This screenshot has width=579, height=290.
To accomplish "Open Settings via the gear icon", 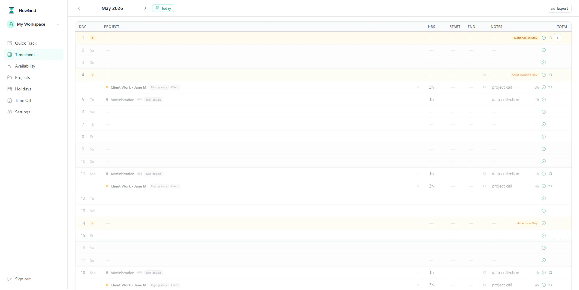I will 10,112.
